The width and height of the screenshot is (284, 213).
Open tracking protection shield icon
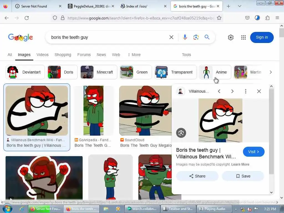[55, 18]
